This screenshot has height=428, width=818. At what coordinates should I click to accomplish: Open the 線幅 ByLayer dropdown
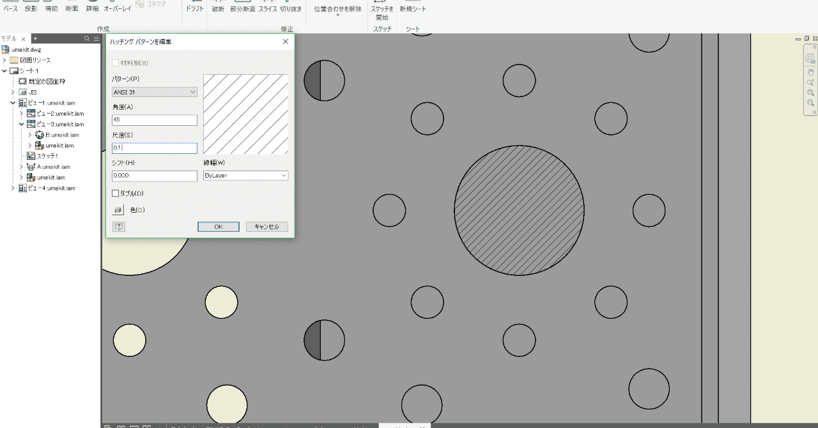click(245, 175)
